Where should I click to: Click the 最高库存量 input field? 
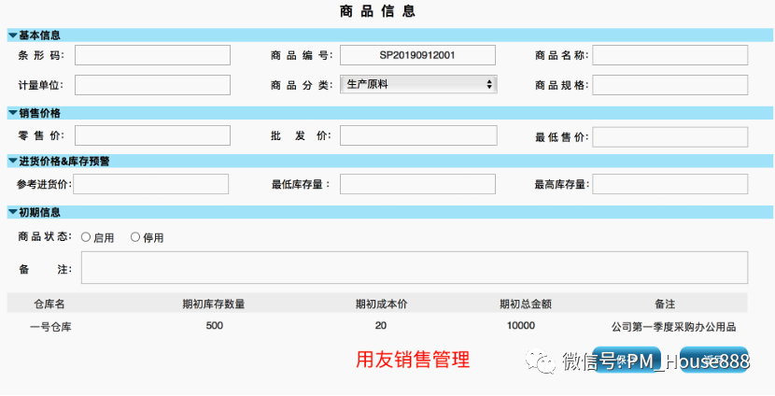point(669,184)
